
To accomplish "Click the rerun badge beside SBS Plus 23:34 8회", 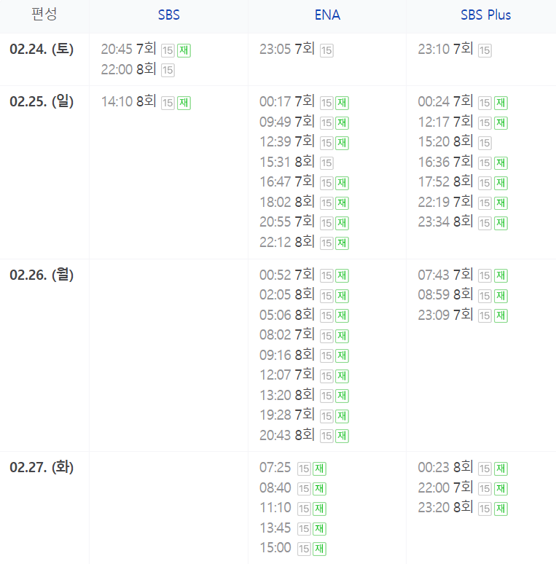I will 501,223.
